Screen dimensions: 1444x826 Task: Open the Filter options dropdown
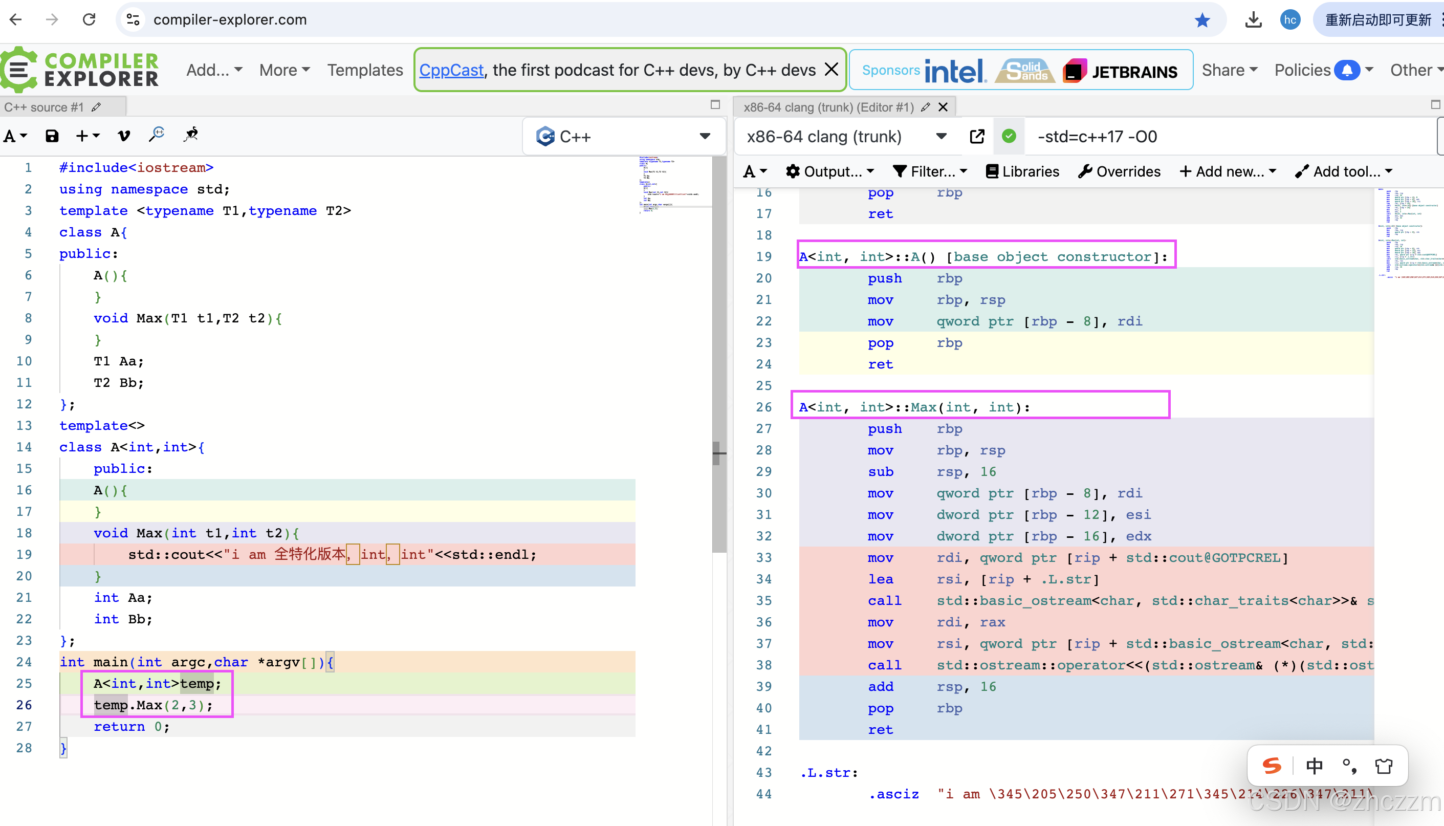click(x=930, y=171)
